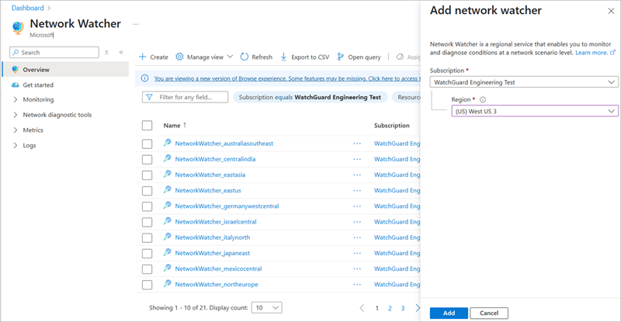Check the NetworkWatcher_italynorth row checkbox
The height and width of the screenshot is (322, 621).
pyautogui.click(x=147, y=237)
